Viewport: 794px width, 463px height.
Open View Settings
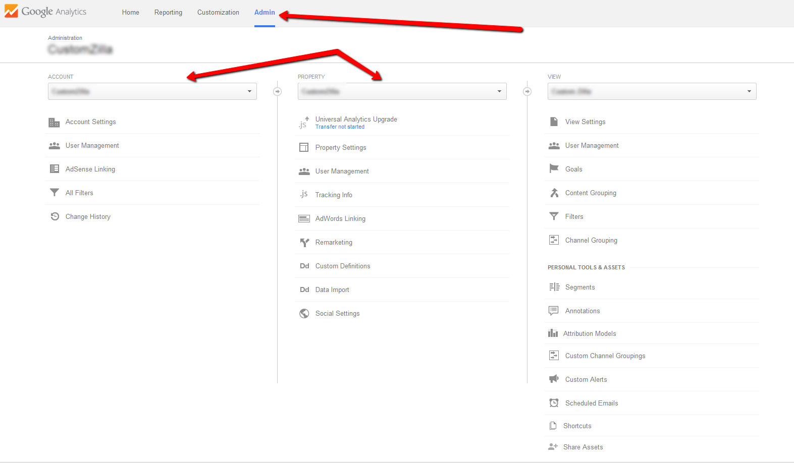tap(586, 122)
